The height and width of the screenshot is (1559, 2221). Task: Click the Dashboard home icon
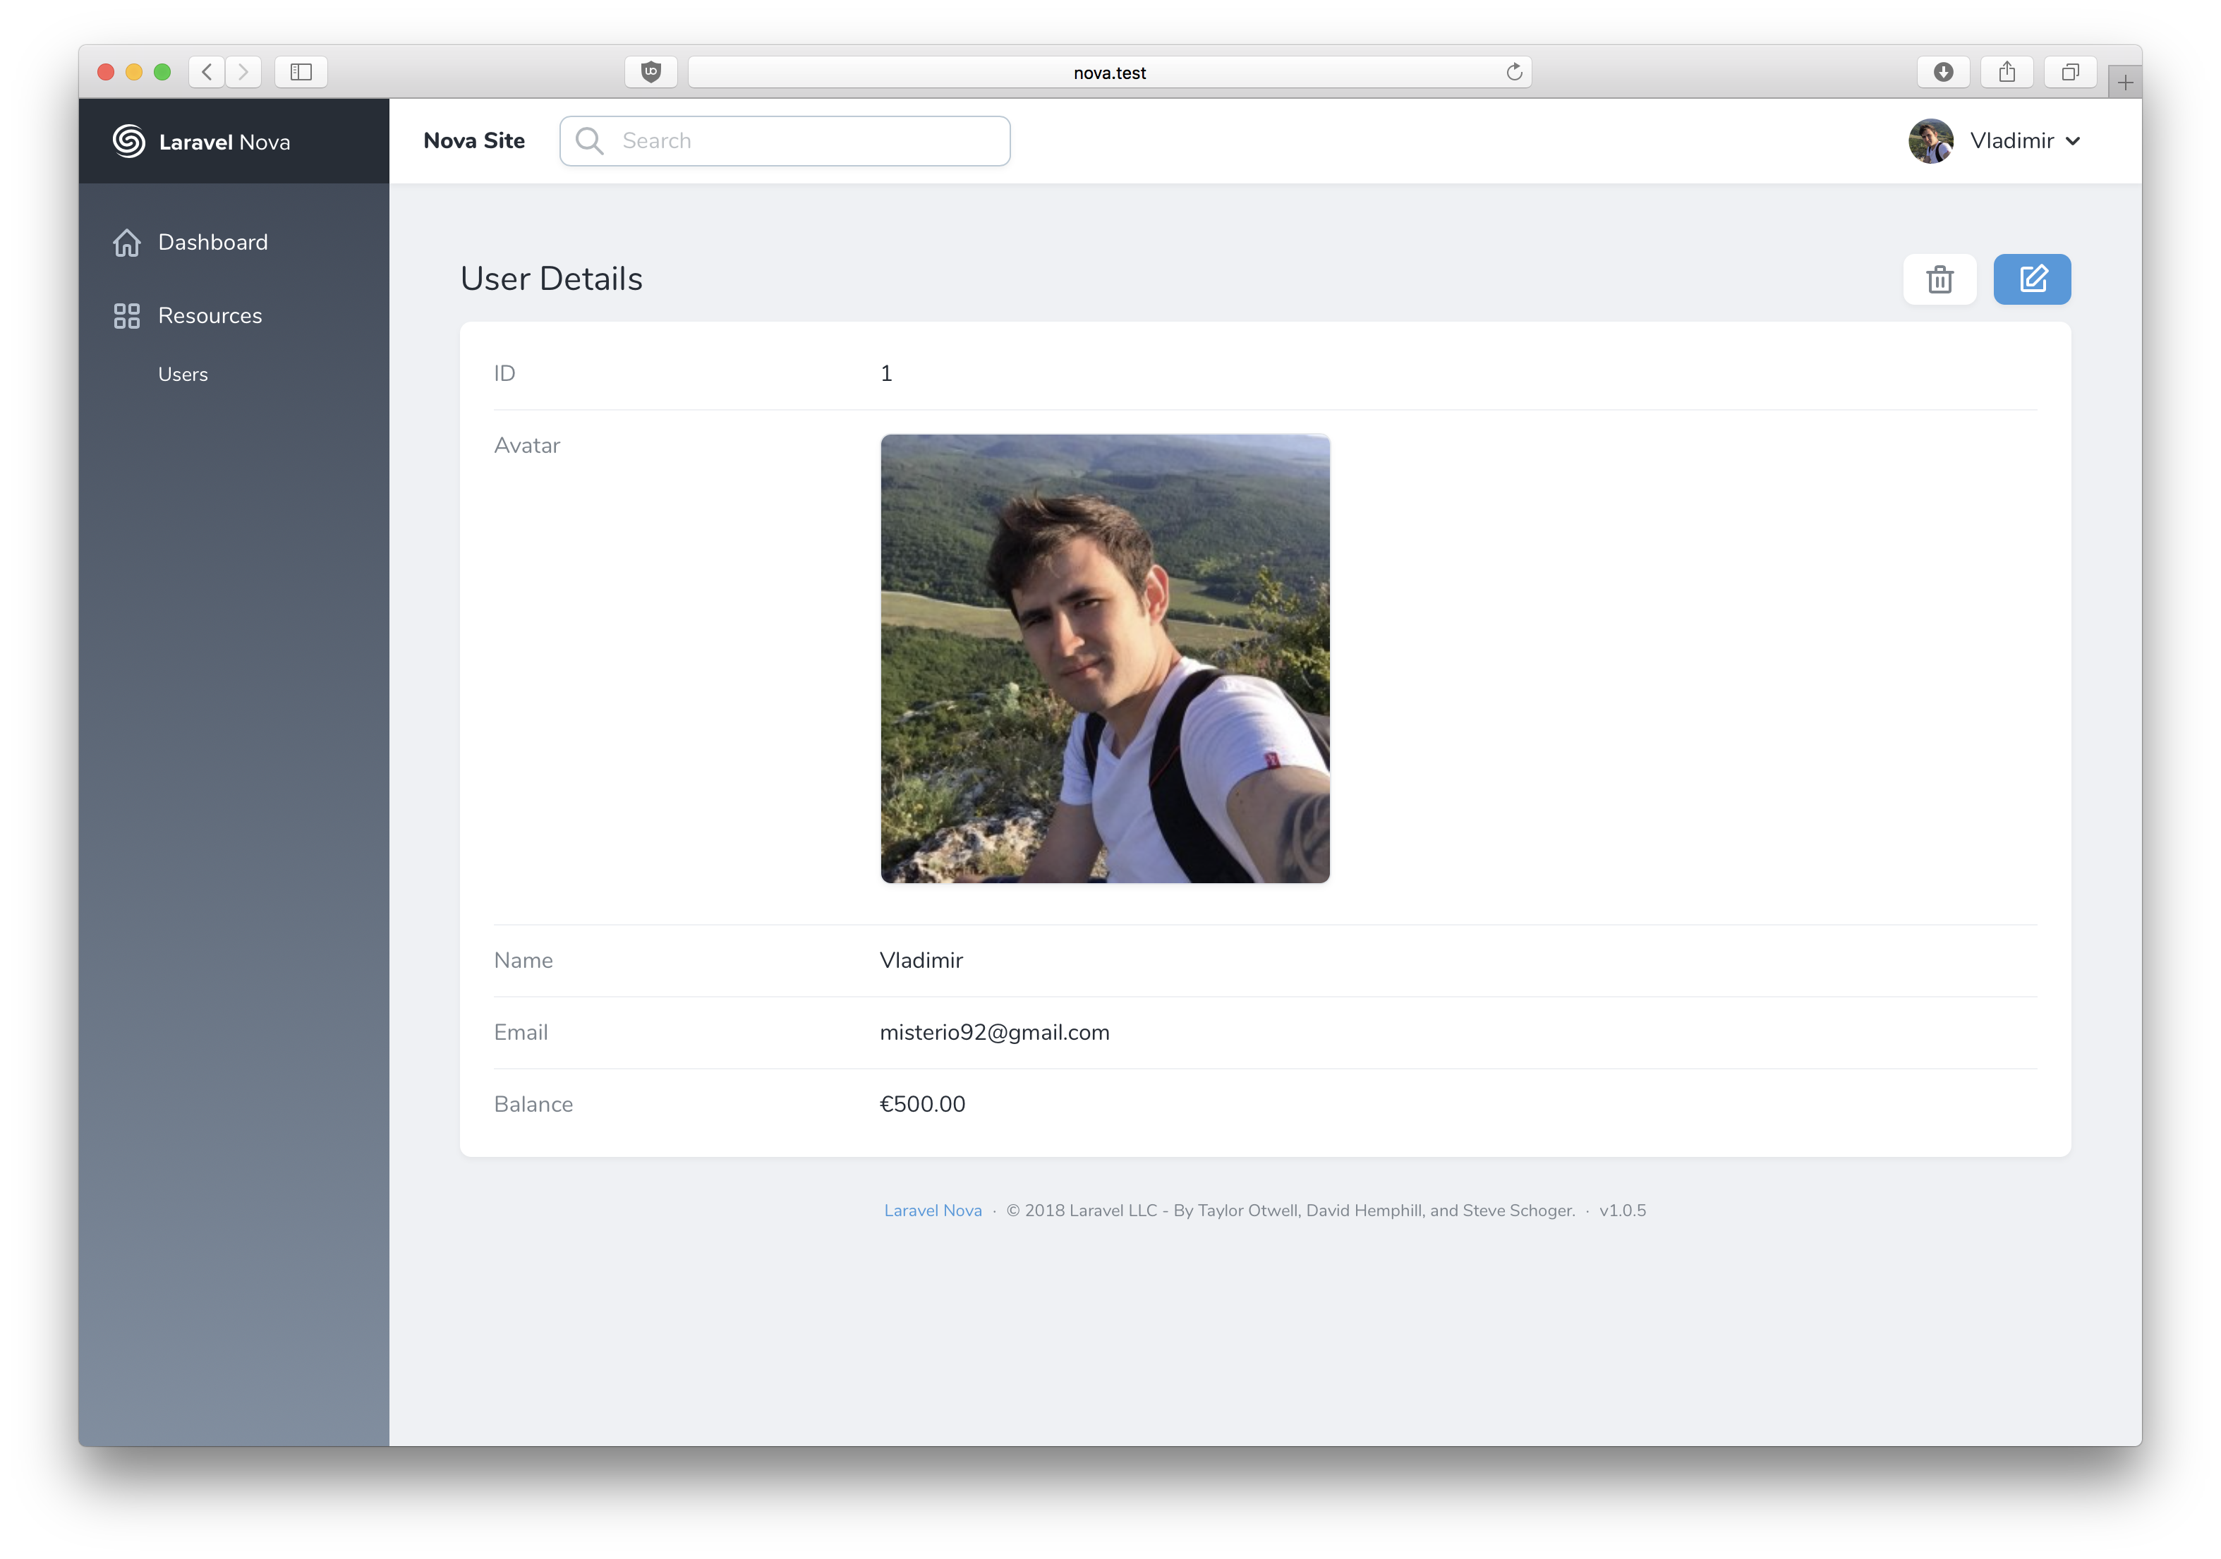[x=127, y=243]
